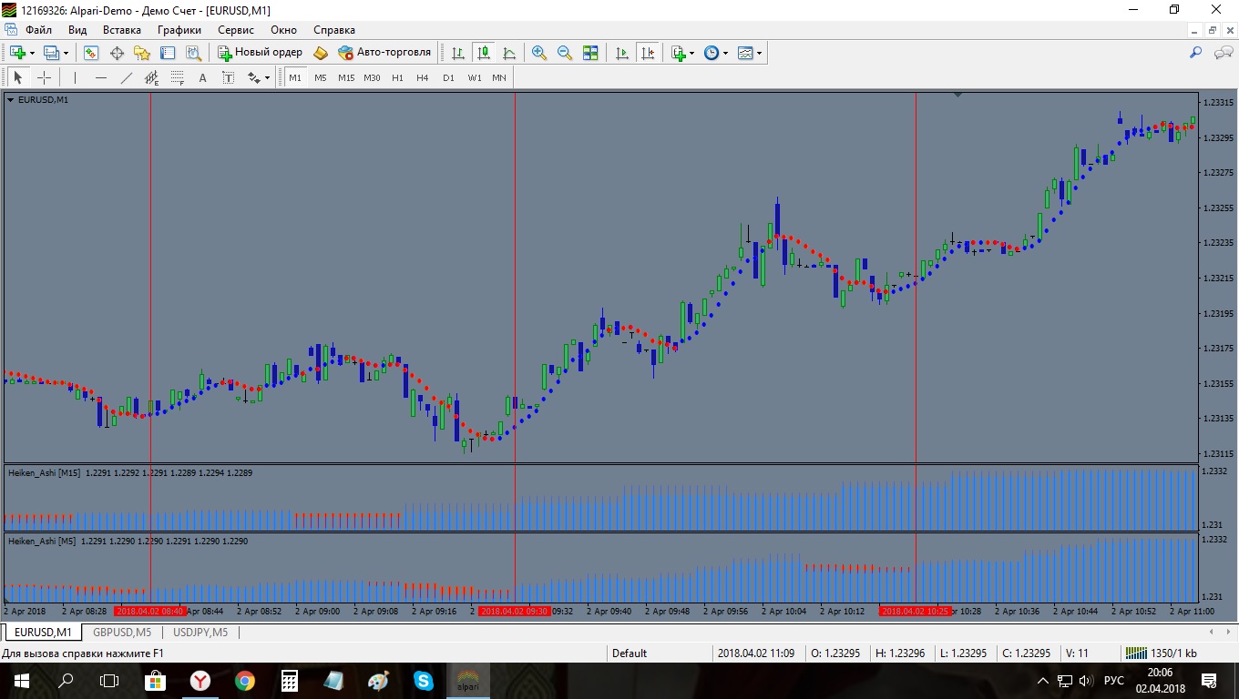Expand the templates dropdown arrow
This screenshot has height=699, width=1239.
(x=759, y=53)
